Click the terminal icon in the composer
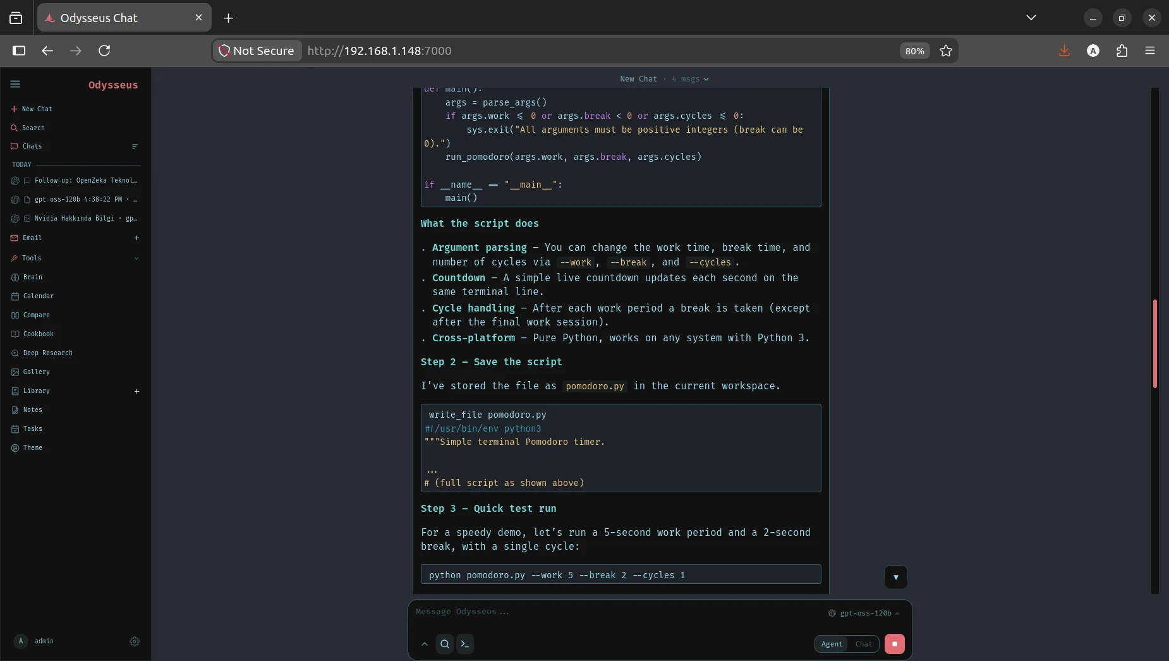The image size is (1169, 661). click(x=465, y=644)
